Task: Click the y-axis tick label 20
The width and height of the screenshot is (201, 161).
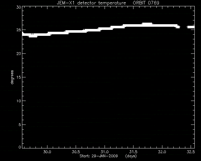Action: pyautogui.click(x=19, y=53)
